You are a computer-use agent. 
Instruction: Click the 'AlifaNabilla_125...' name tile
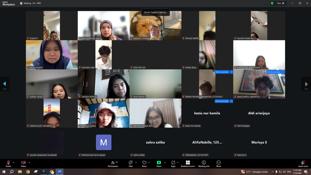[x=207, y=142]
